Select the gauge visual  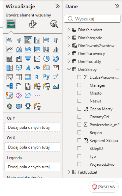point(37,68)
